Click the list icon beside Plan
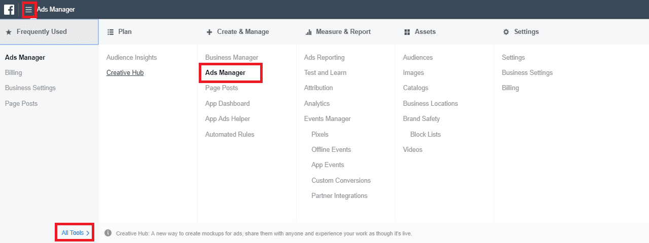Screen dimensions: 649x243 click(111, 32)
